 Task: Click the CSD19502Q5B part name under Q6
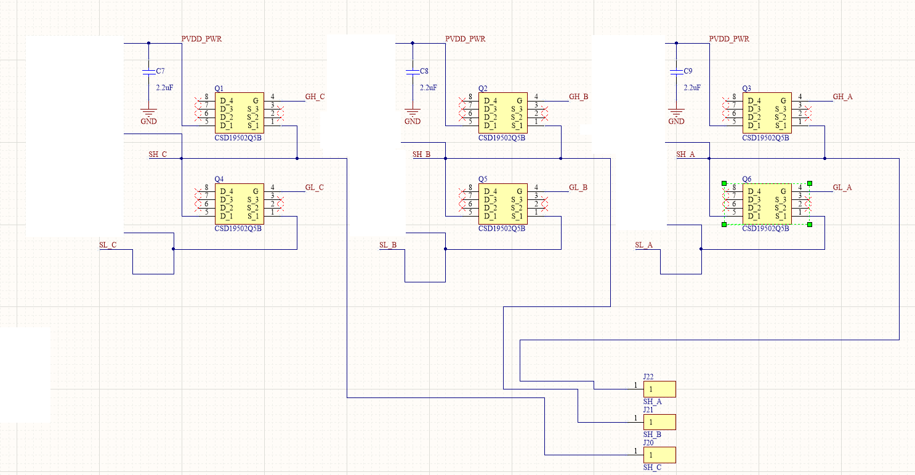(x=766, y=228)
